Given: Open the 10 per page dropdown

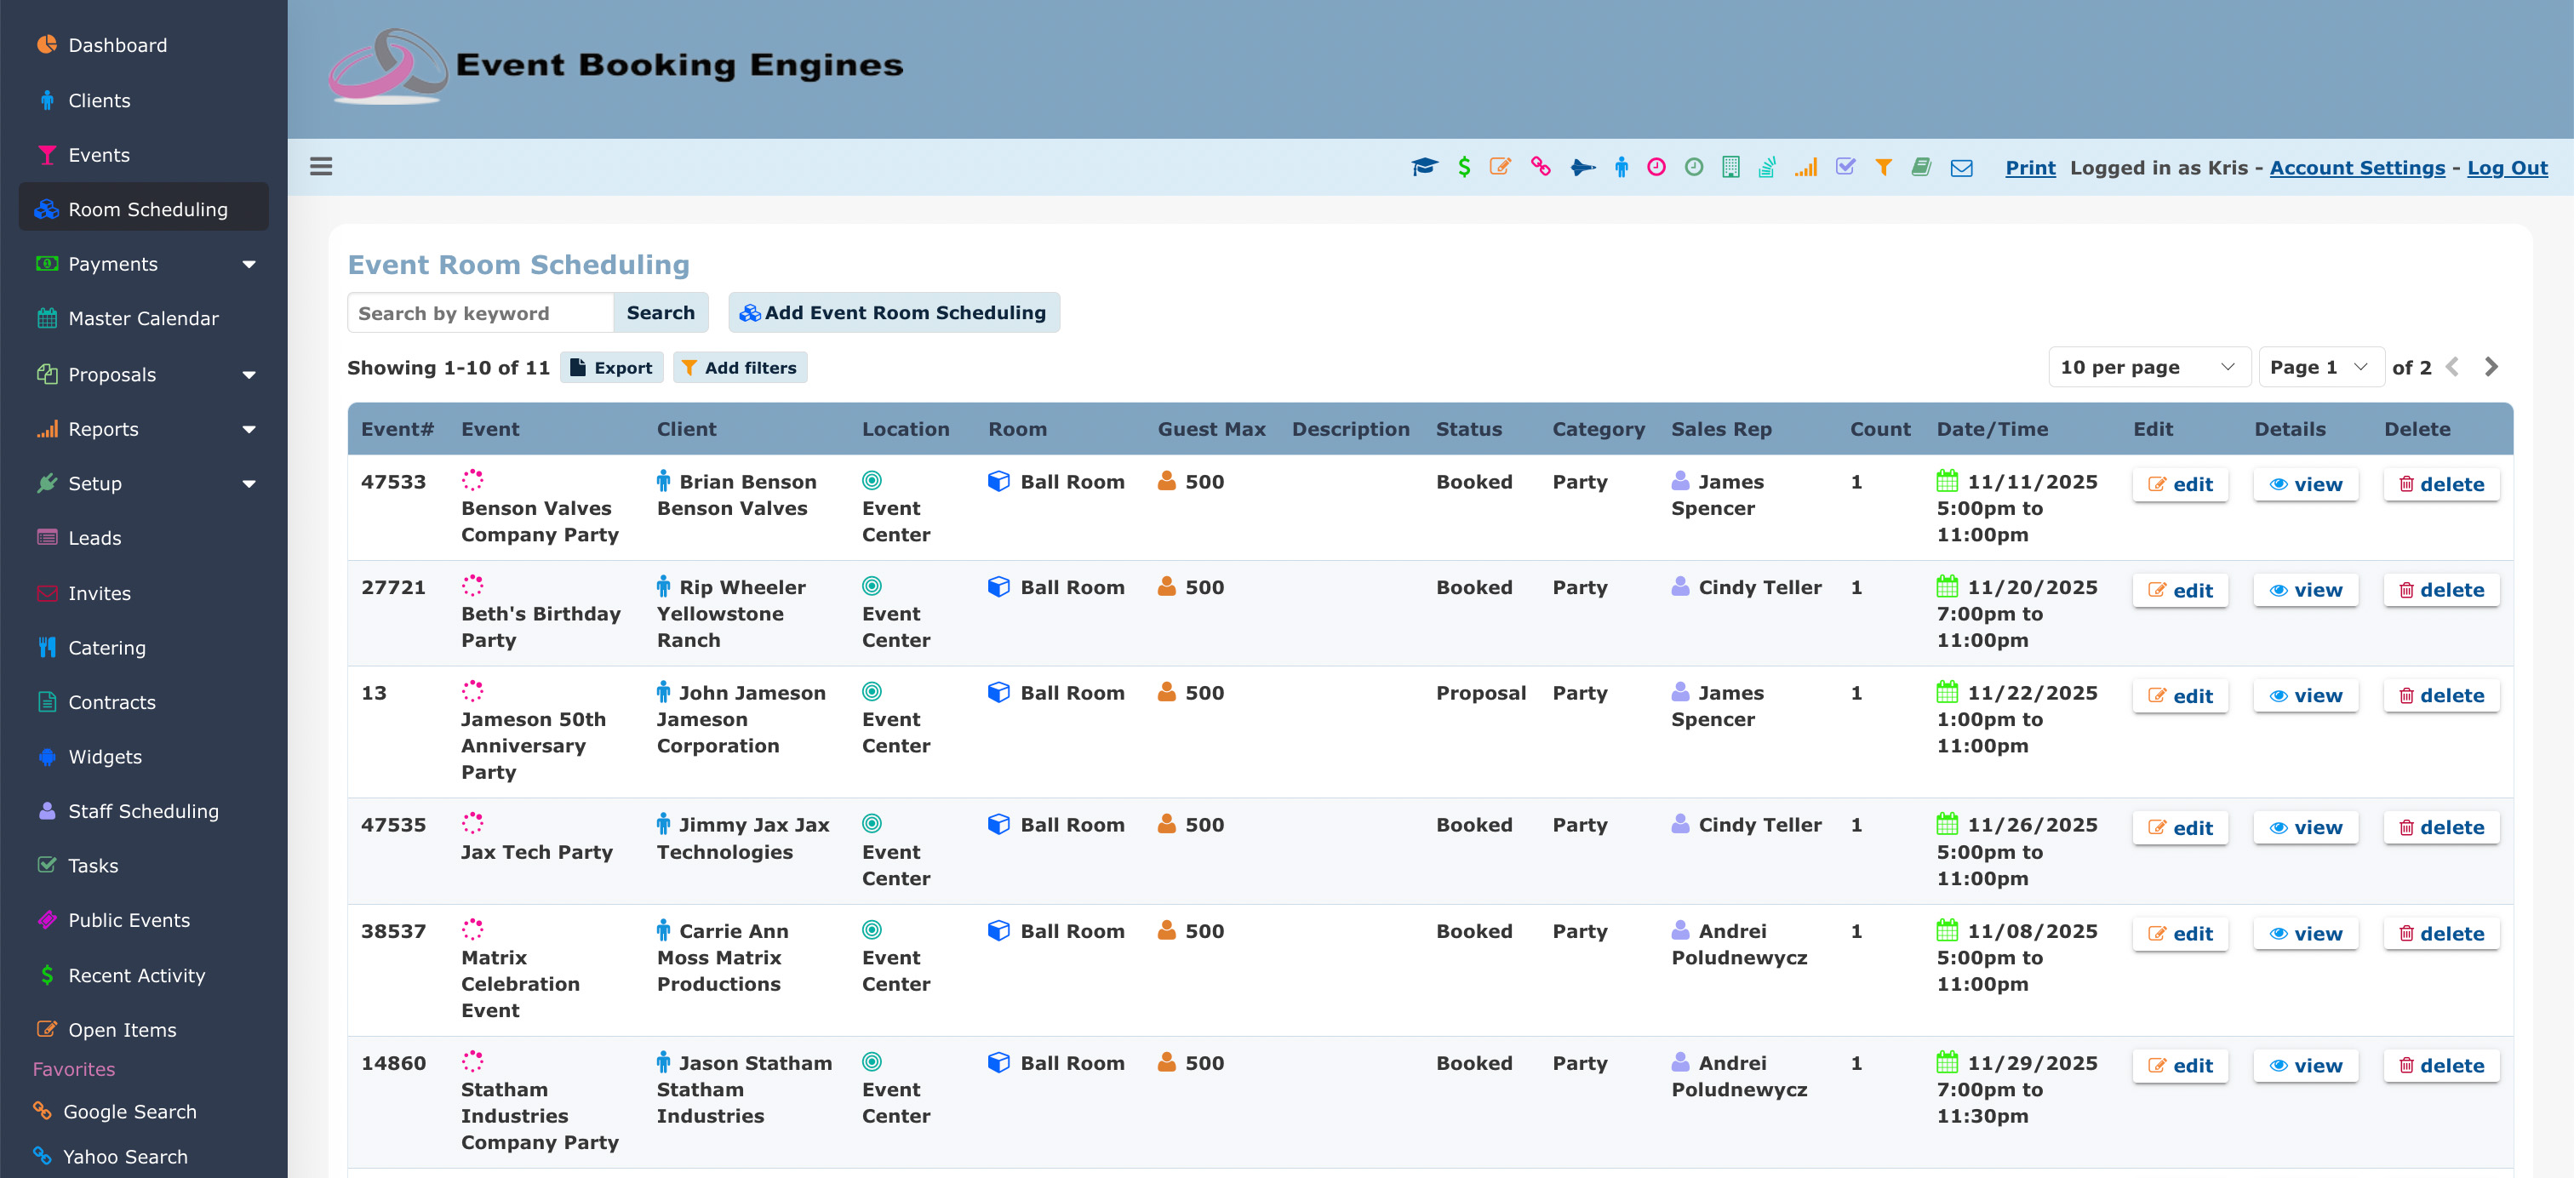Looking at the screenshot, I should pyautogui.click(x=2147, y=367).
